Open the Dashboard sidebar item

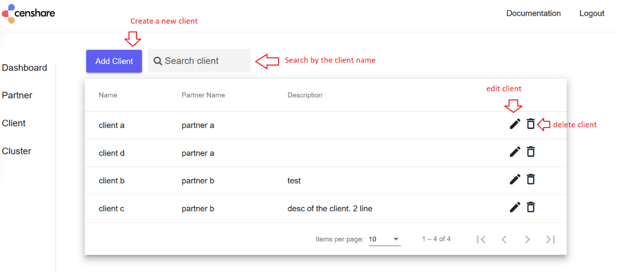click(x=24, y=68)
